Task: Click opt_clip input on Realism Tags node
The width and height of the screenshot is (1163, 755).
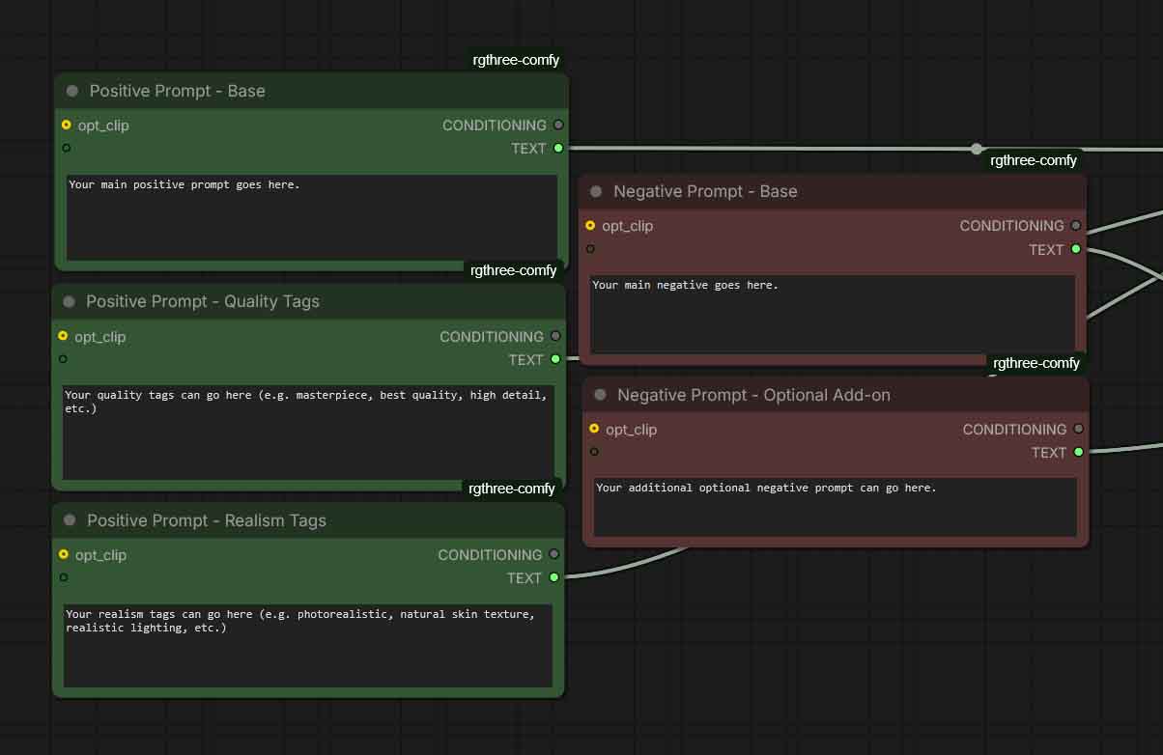Action: point(64,554)
